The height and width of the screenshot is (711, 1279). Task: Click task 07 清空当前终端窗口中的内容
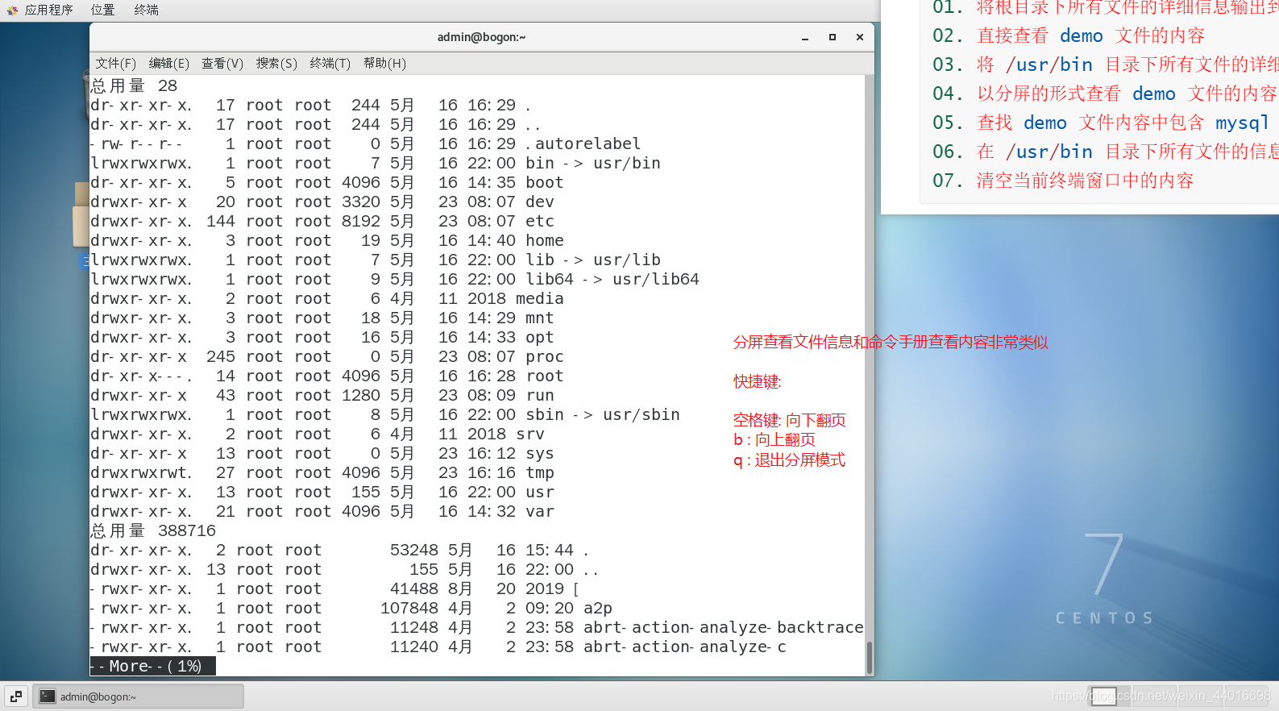(x=1063, y=181)
